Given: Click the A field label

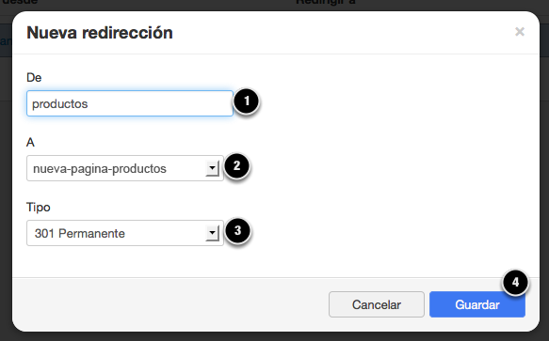Looking at the screenshot, I should [30, 142].
